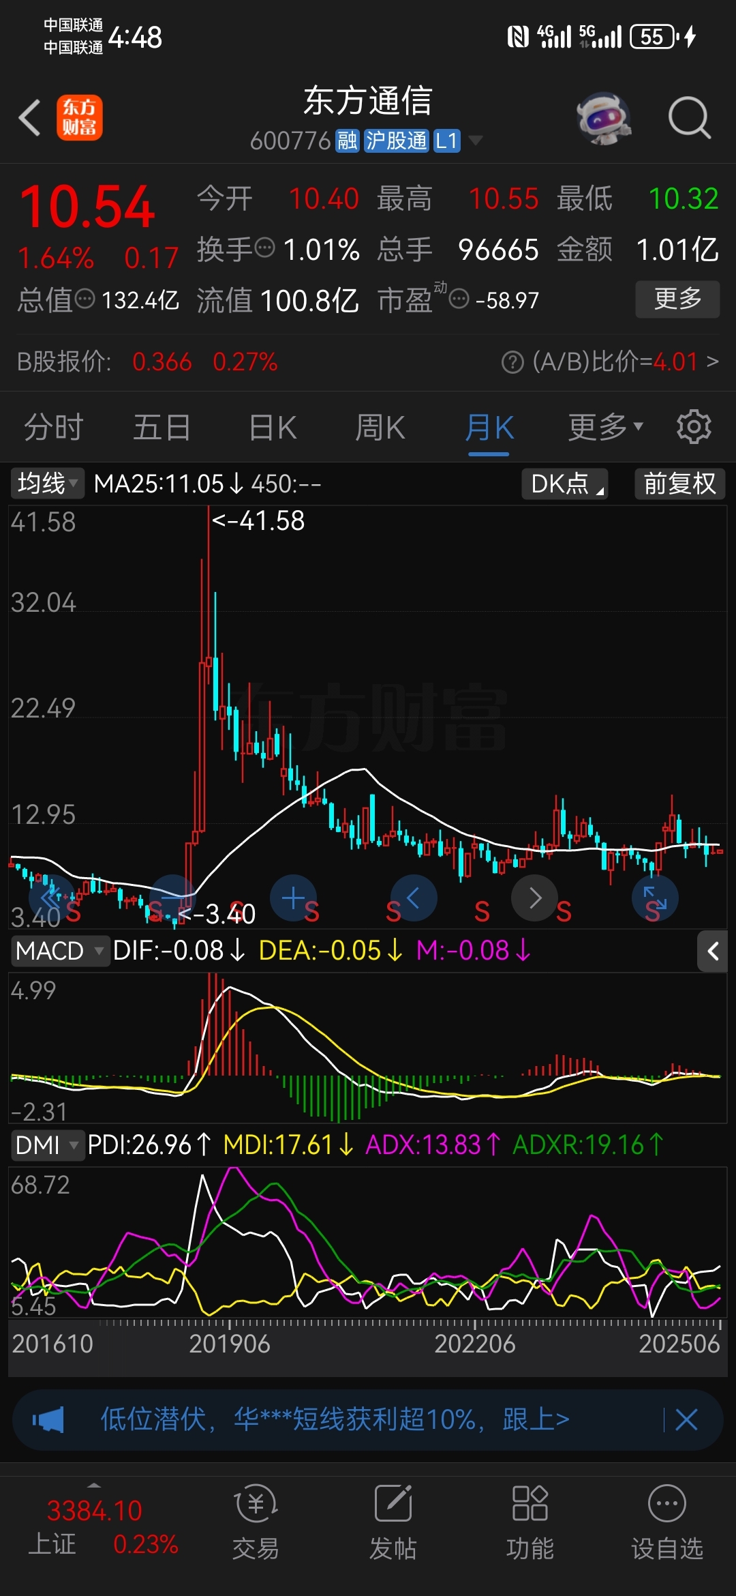
Task: Tap the chart zoom-out minus button
Action: click(x=172, y=898)
